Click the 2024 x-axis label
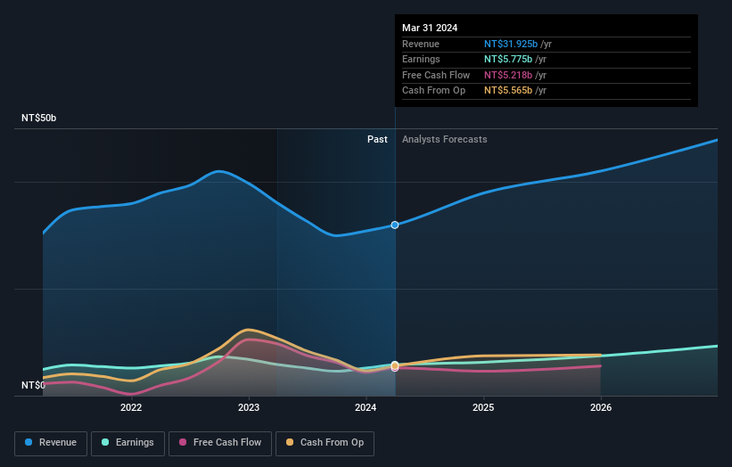The width and height of the screenshot is (732, 467). pyautogui.click(x=366, y=407)
